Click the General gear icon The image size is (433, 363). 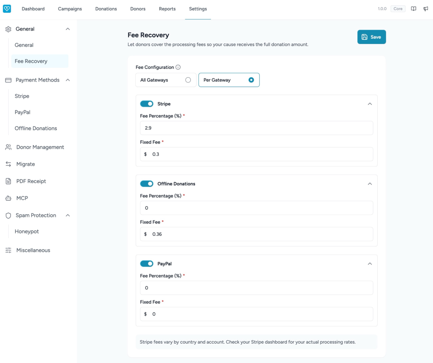coord(8,29)
